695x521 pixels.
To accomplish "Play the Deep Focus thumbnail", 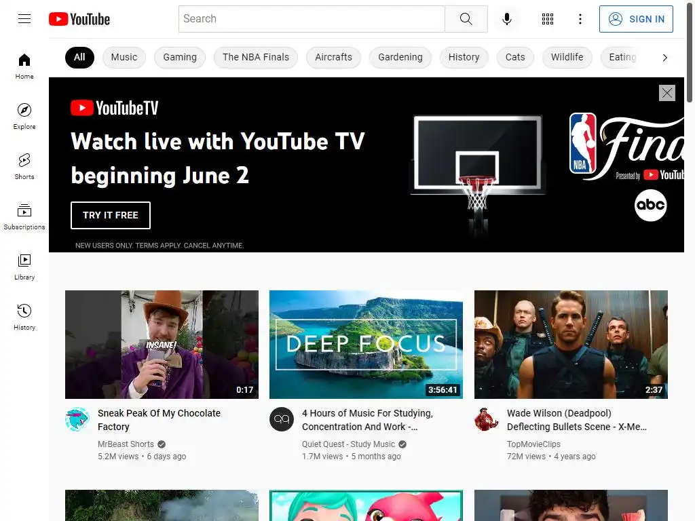I will pos(366,345).
